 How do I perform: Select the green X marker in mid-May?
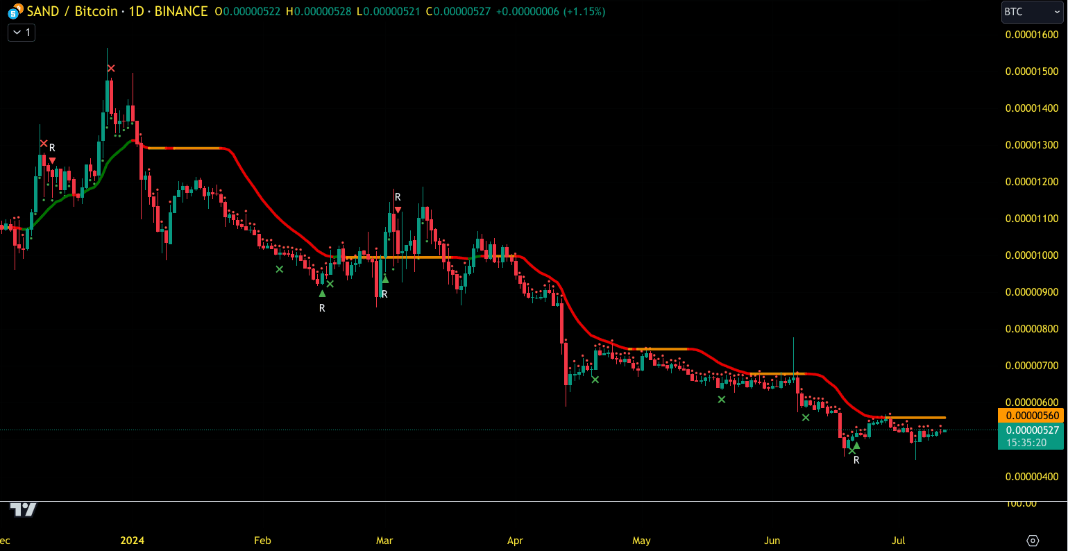click(721, 399)
